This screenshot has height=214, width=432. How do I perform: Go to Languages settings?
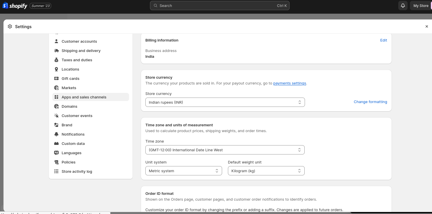coord(91,153)
